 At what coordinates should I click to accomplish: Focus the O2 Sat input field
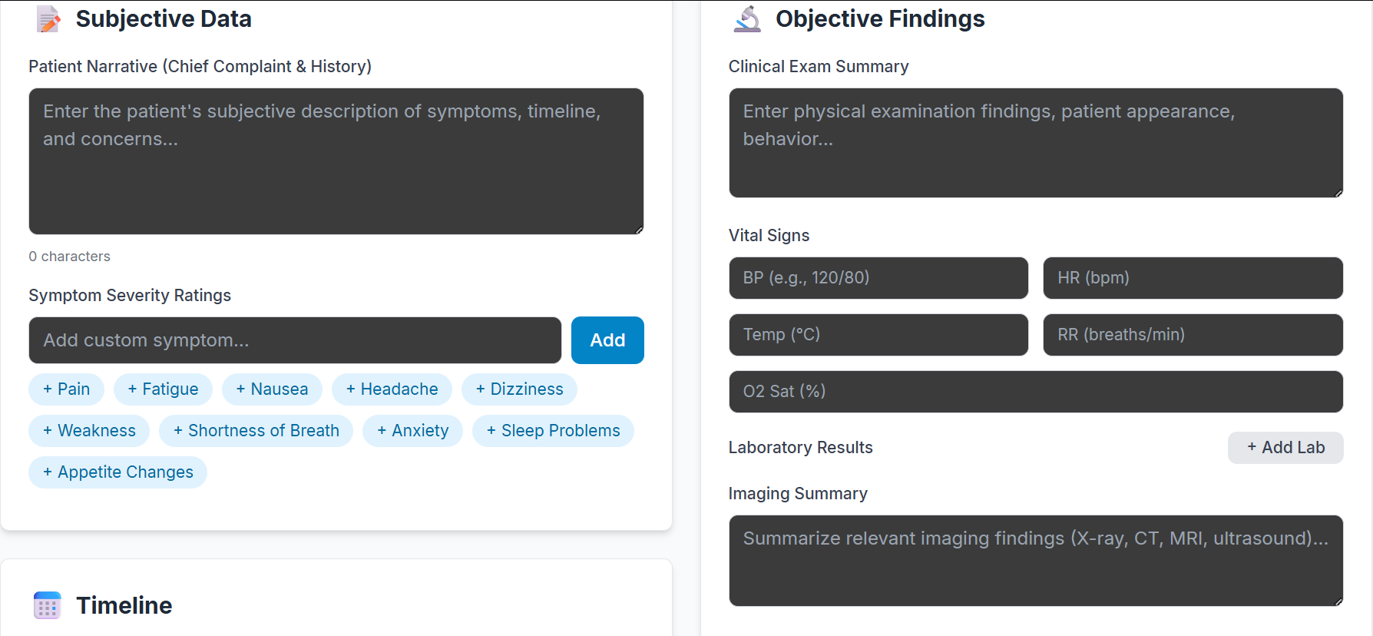pos(1035,392)
